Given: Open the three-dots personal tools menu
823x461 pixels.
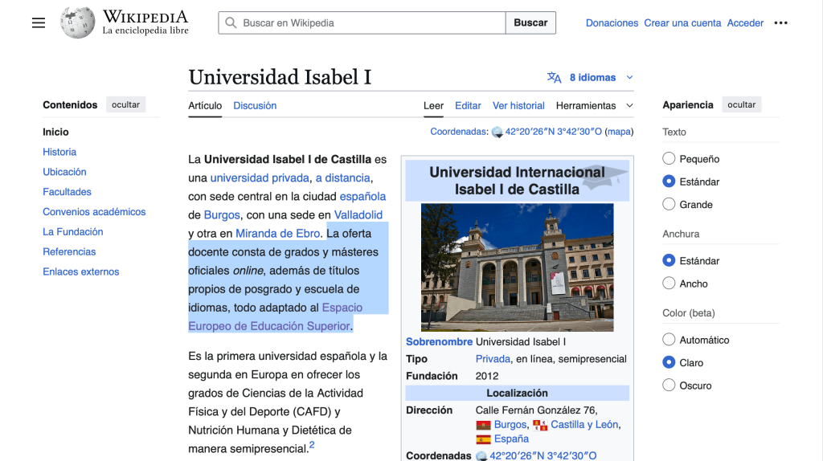Looking at the screenshot, I should 780,22.
